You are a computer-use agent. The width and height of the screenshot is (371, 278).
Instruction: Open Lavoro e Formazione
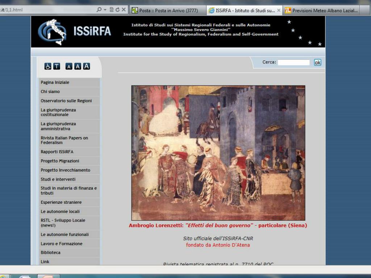pos(69,244)
